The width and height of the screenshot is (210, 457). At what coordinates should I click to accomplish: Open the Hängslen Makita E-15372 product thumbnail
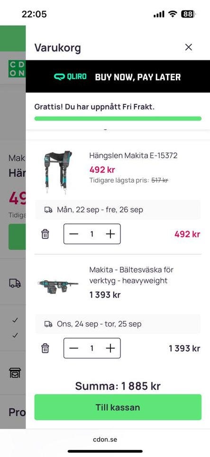[x=59, y=172]
